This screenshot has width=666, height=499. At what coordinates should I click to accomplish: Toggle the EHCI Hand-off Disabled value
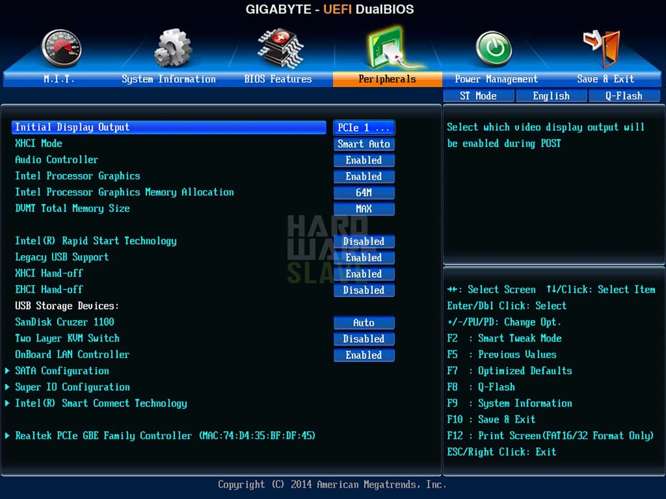(x=364, y=291)
